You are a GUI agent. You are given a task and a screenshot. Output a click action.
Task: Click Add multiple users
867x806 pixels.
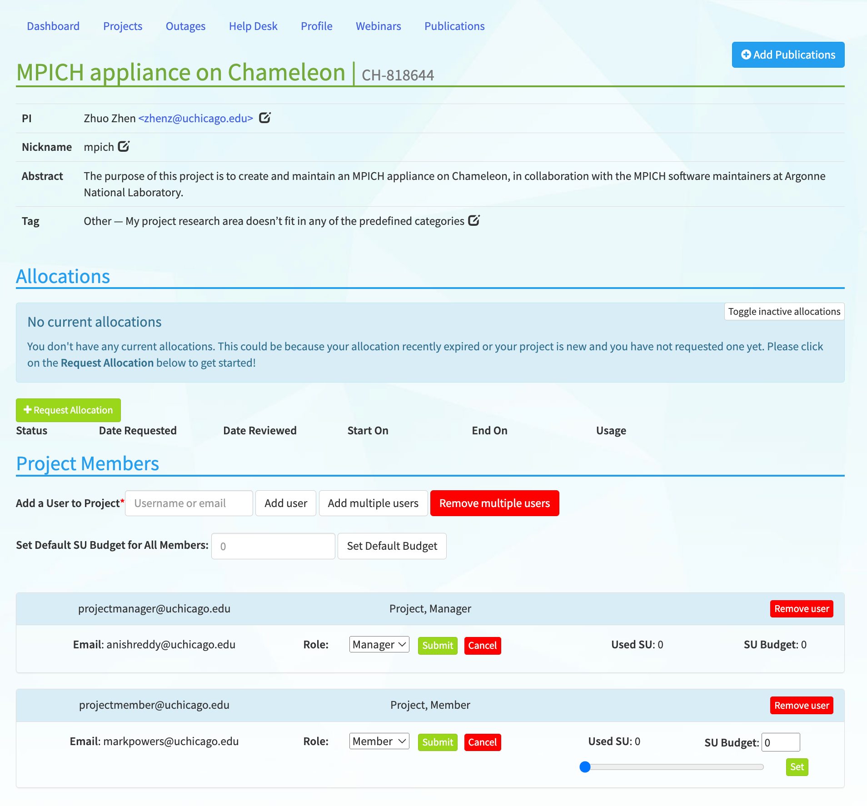click(373, 503)
